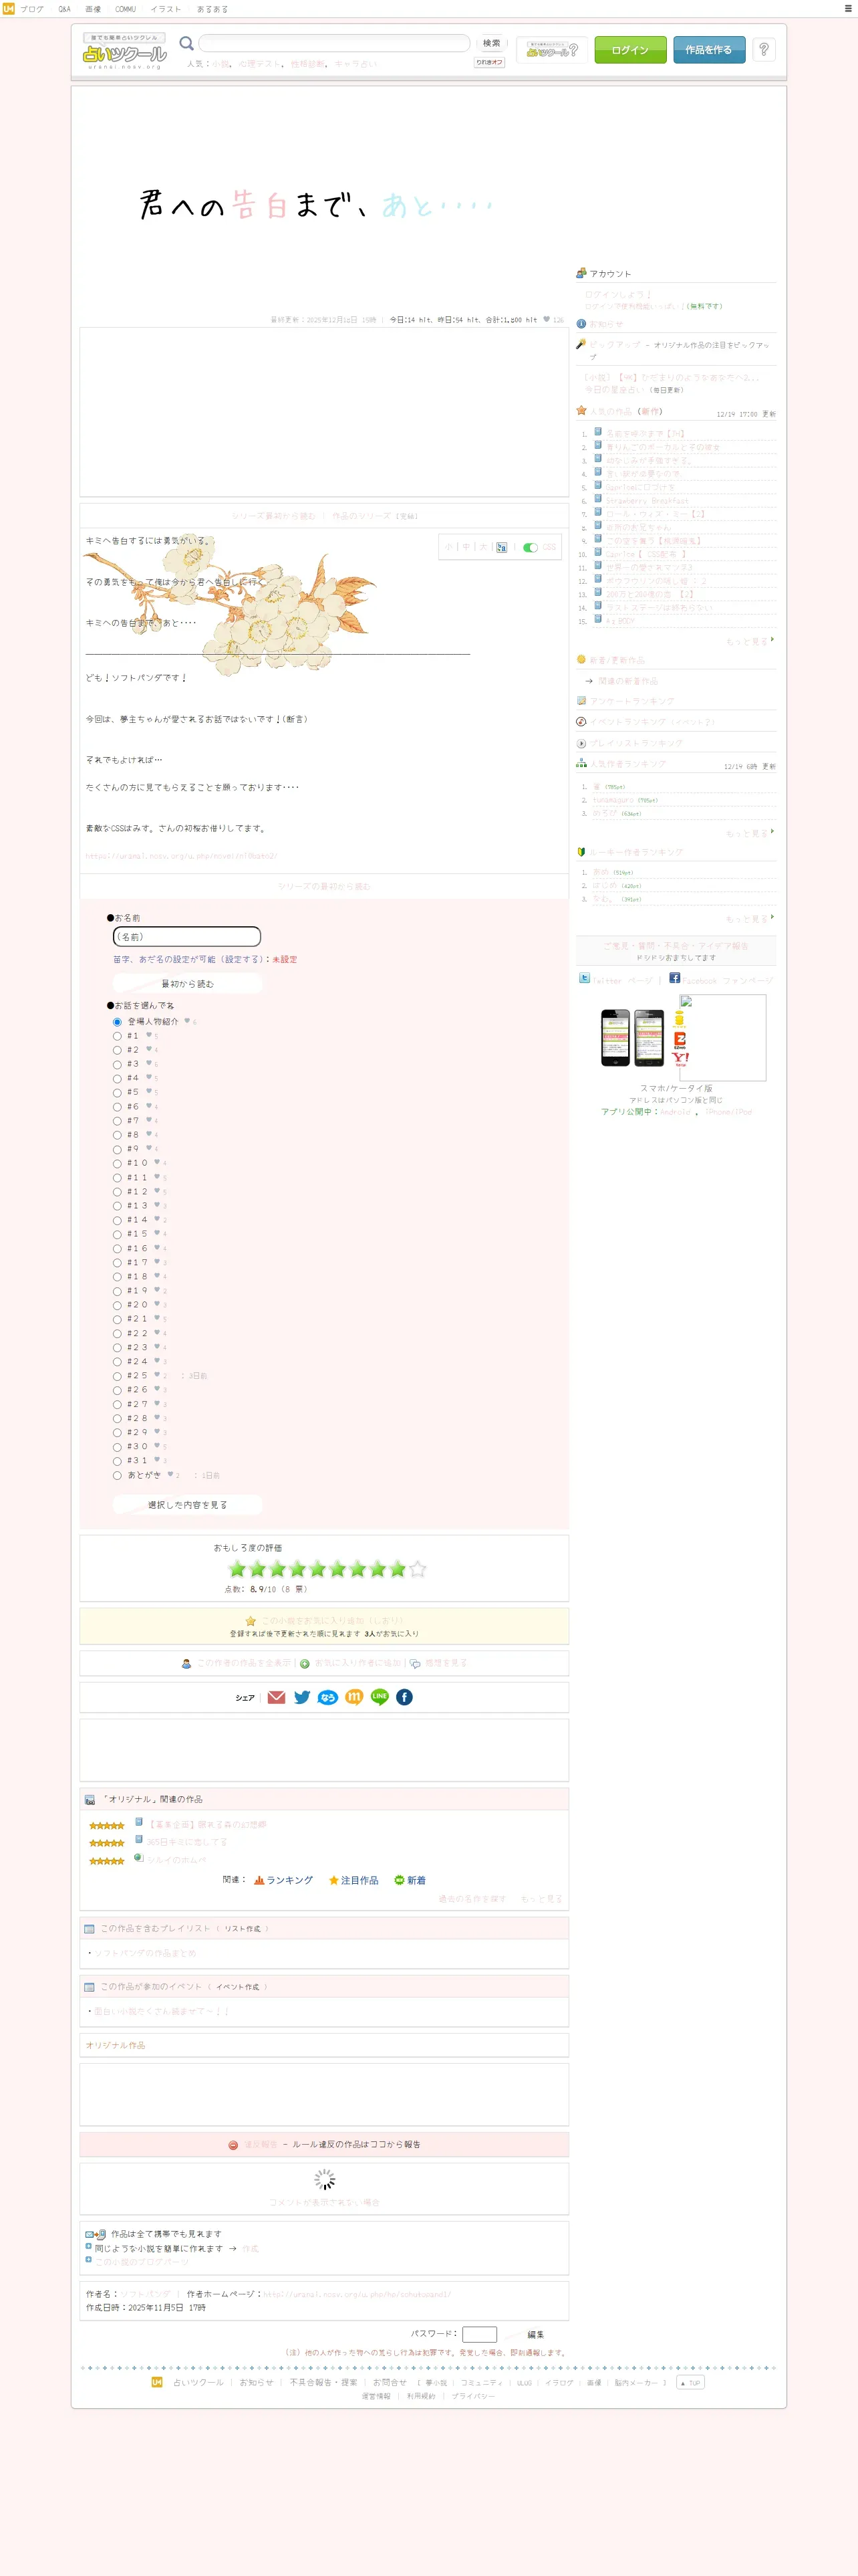Click the りわきオフ button under search
Image resolution: width=858 pixels, height=2576 pixels.
[x=489, y=62]
